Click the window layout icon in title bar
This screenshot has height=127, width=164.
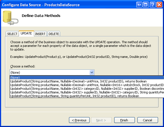pyautogui.click(x=146, y=5)
